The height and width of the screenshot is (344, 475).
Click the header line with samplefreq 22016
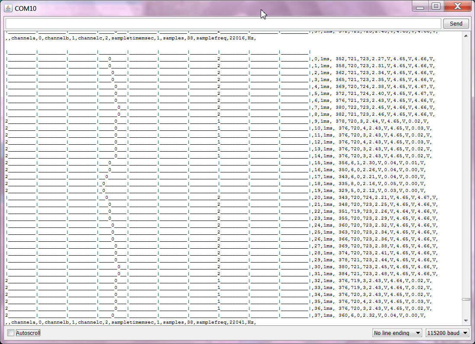coord(131,38)
